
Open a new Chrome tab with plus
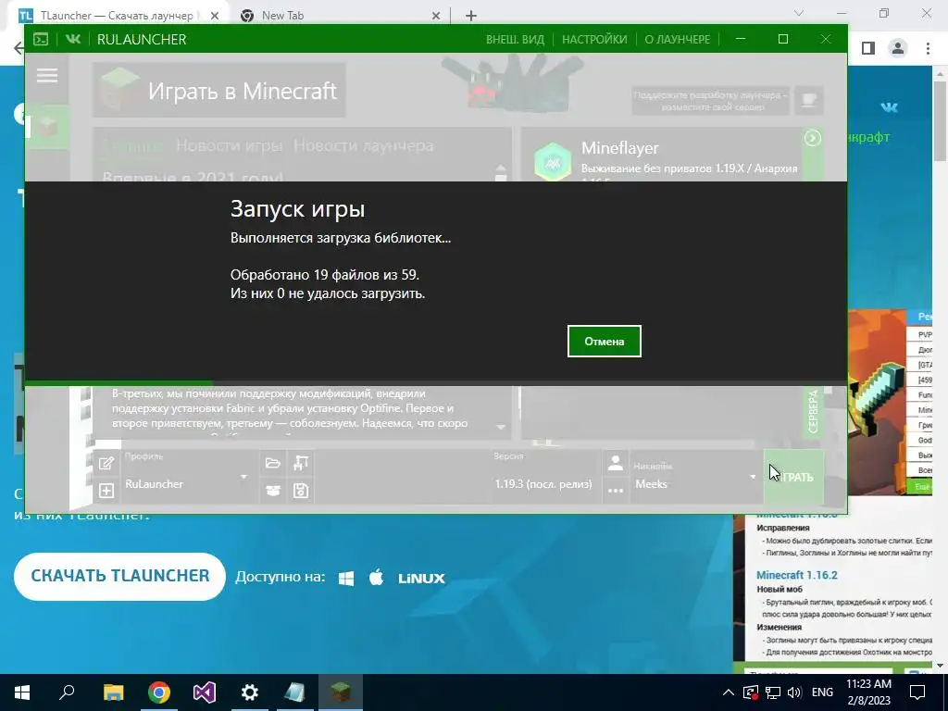click(471, 16)
